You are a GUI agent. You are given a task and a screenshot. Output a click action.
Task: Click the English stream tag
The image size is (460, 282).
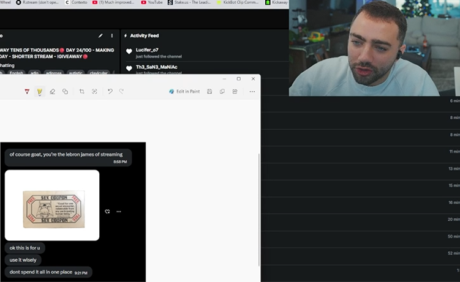click(x=16, y=73)
